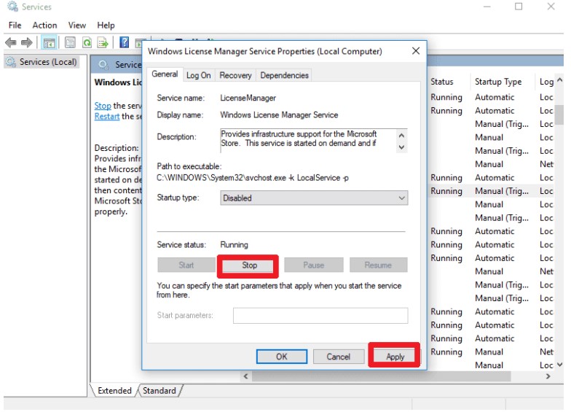
Task: Open the Help menu
Action: point(106,25)
